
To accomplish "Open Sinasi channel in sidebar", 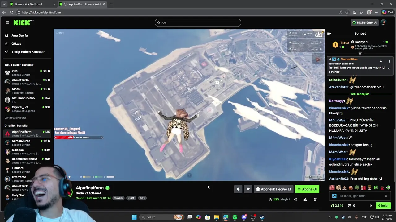I will point(27,91).
